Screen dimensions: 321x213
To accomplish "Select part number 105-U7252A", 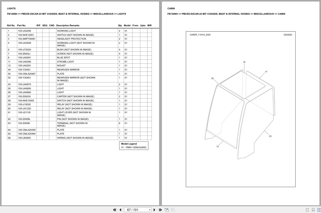I will (24, 50).
